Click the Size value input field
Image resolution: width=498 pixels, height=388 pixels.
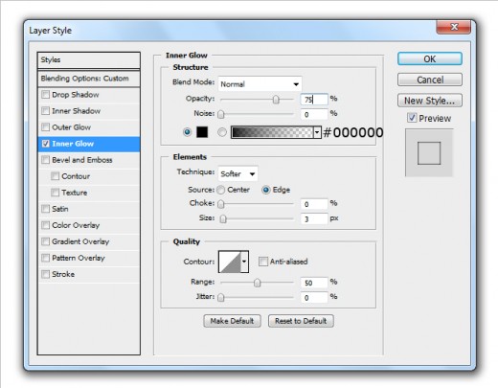[314, 219]
